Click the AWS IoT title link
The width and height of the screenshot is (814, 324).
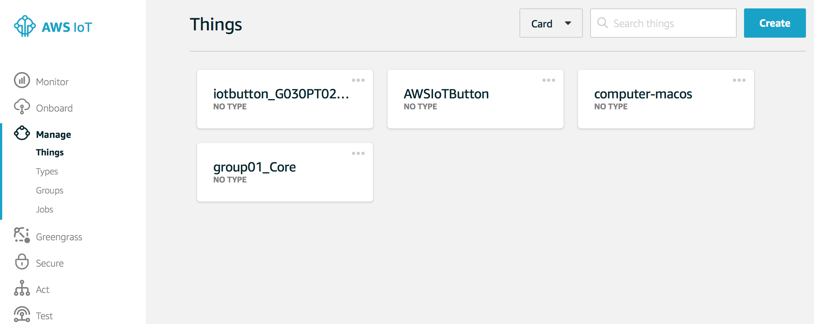(x=67, y=27)
